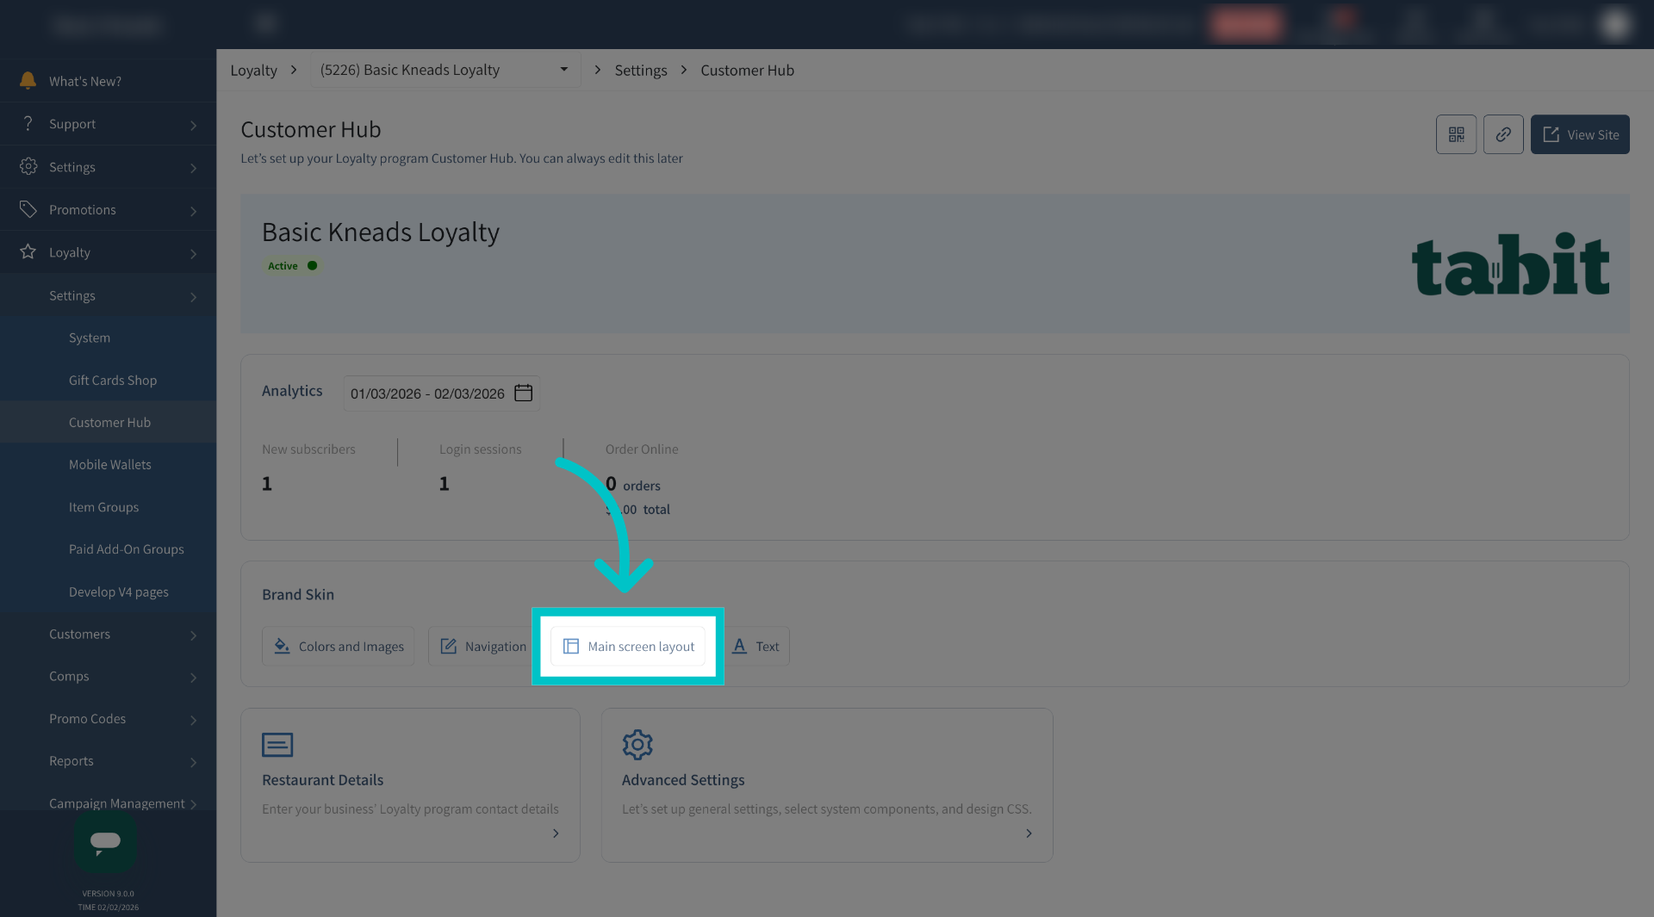Open Colors and Images brand skin
This screenshot has width=1654, height=917.
point(339,646)
